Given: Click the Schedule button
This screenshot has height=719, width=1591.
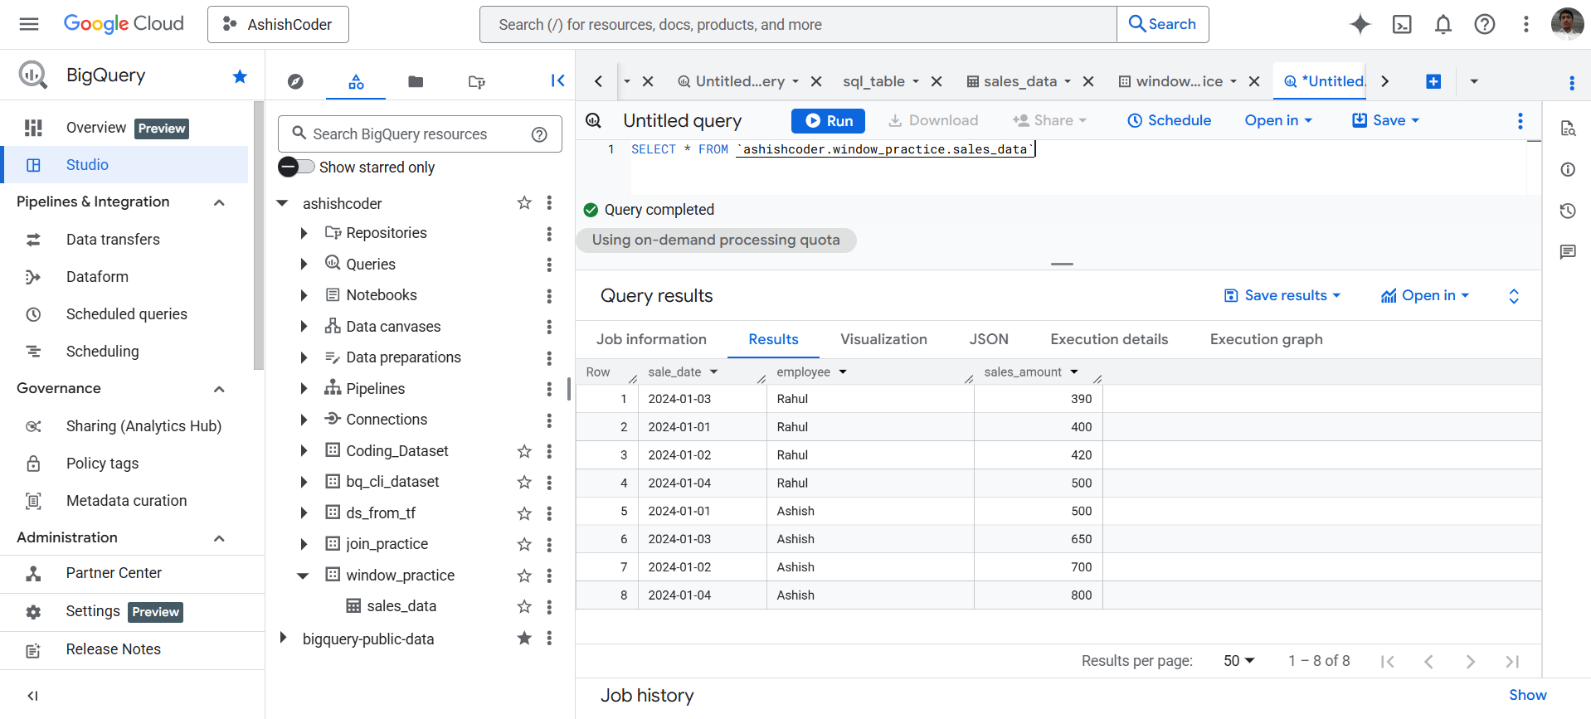Looking at the screenshot, I should point(1169,120).
